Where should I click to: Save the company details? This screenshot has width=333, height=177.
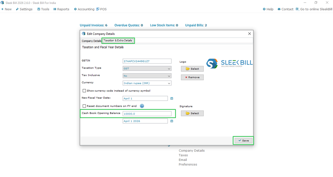click(244, 140)
